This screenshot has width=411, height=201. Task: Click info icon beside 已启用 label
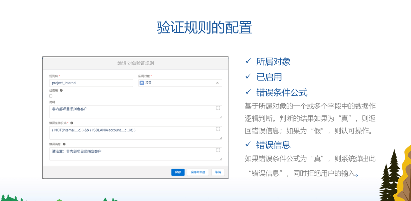pos(61,90)
